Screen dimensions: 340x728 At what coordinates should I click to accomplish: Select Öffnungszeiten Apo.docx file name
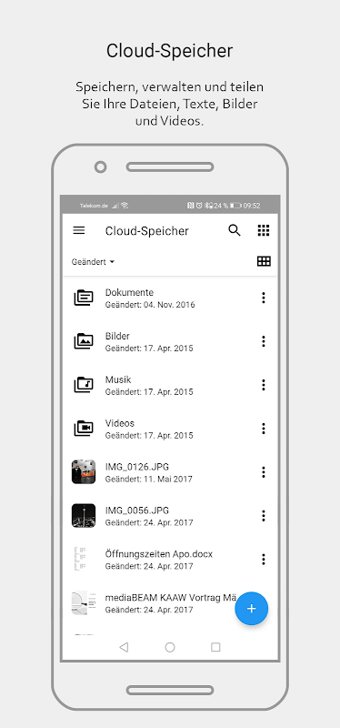(x=159, y=554)
